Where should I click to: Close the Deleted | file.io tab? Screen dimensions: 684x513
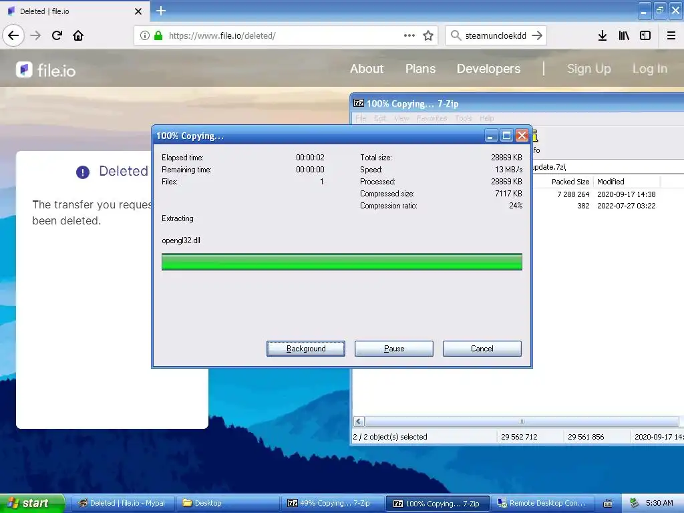(138, 11)
